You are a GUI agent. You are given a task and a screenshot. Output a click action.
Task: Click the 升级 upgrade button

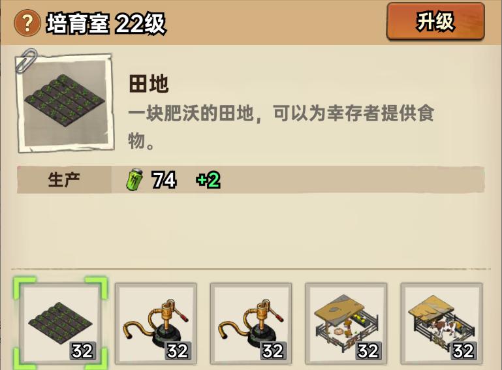435,22
